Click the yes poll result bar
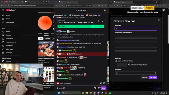Screen dimensions: 169x95 click(81, 26)
